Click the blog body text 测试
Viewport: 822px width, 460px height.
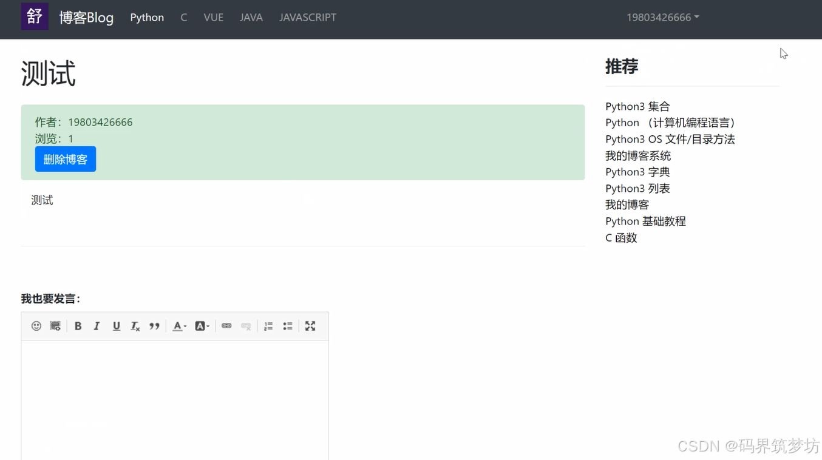click(x=42, y=200)
